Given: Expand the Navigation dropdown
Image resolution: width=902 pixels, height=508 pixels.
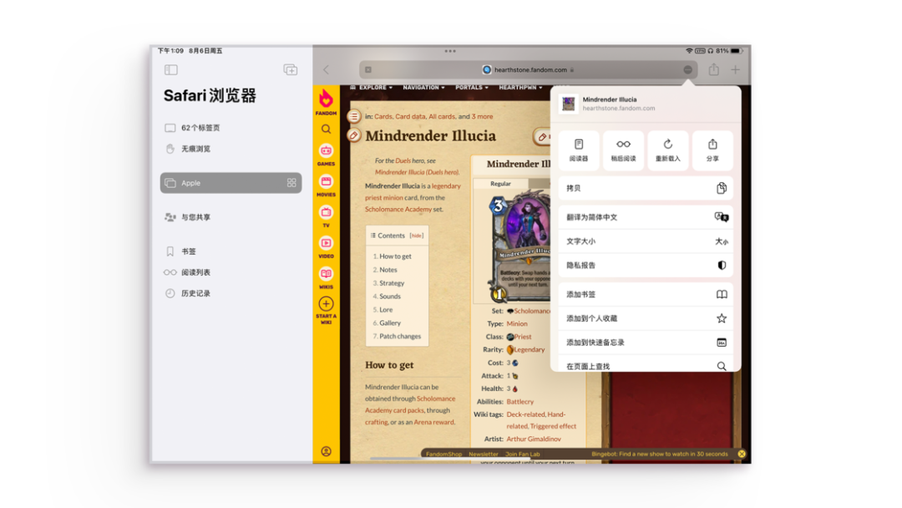Looking at the screenshot, I should click(424, 88).
